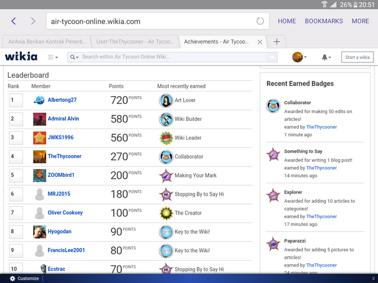The height and width of the screenshot is (283, 378).
Task: Click FrancisLee2001's Key to the Wiki badge
Action: tap(166, 251)
